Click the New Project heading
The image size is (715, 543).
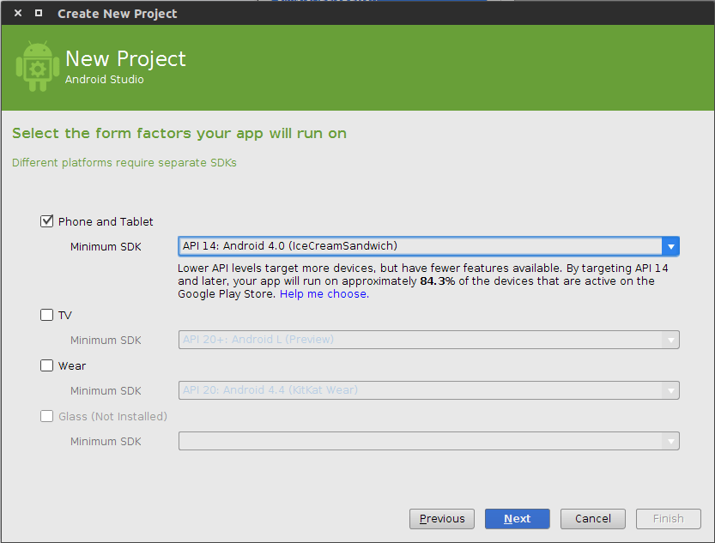point(125,59)
